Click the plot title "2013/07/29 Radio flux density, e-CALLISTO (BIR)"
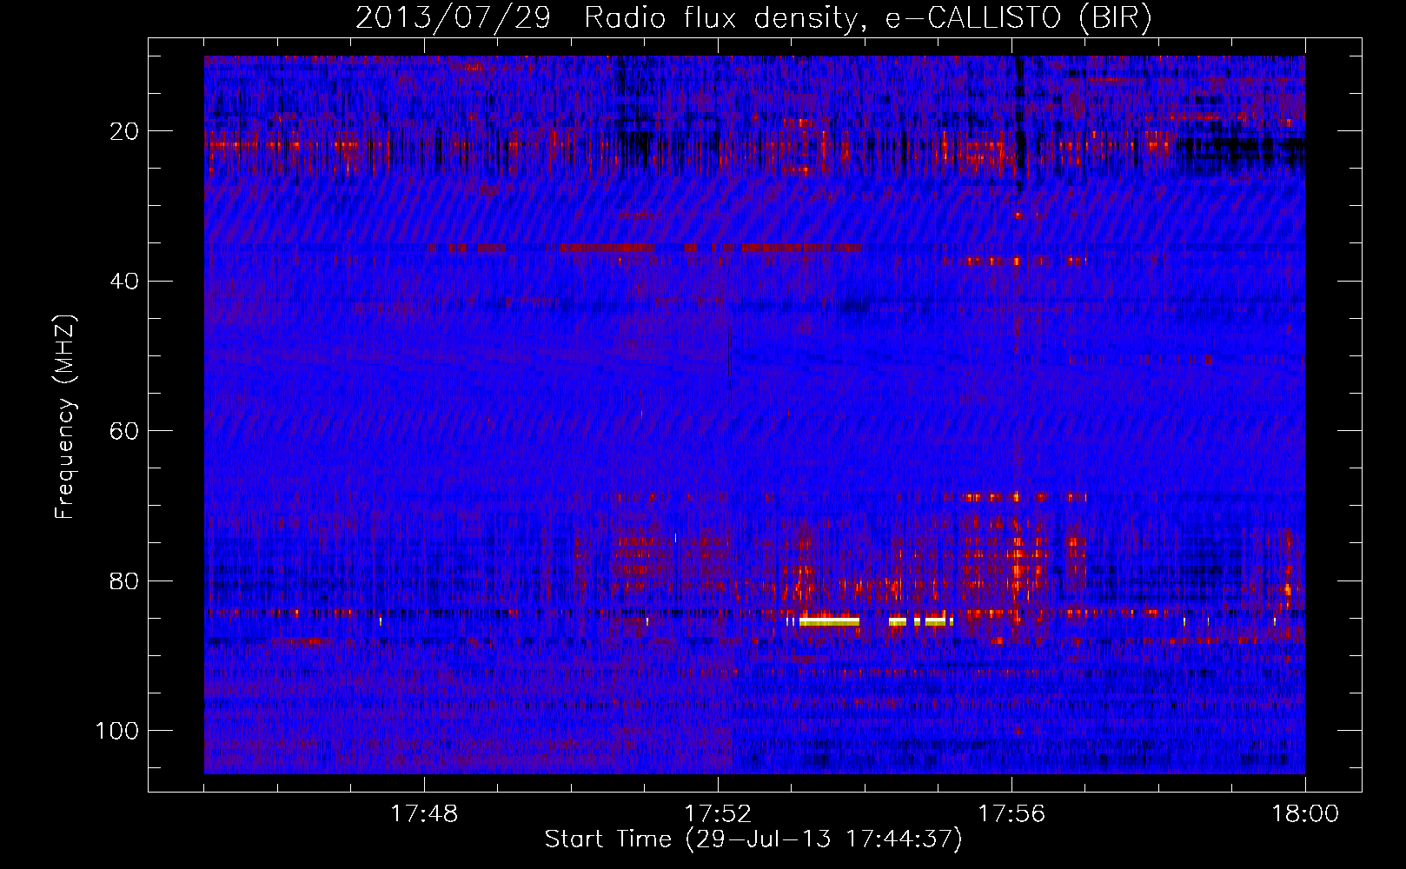 pos(753,17)
